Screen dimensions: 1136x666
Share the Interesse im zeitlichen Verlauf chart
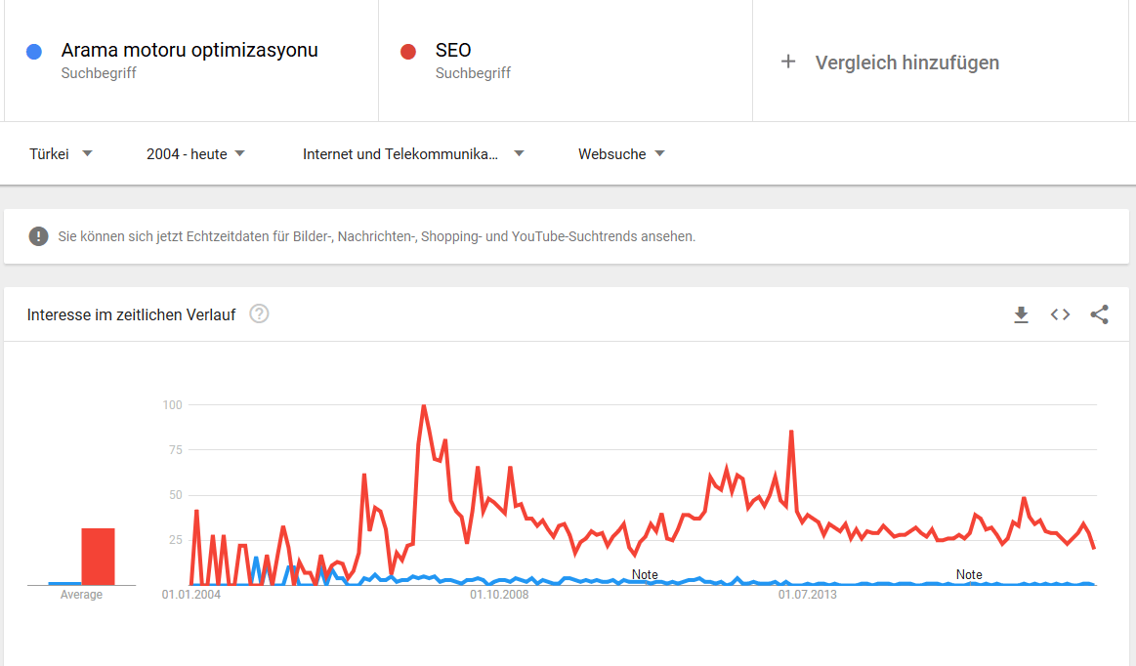(1099, 314)
